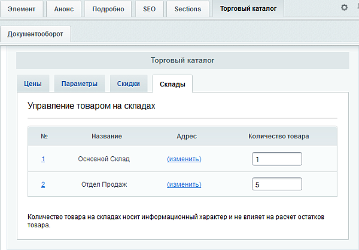Click the Торговый каталог section header bar
This screenshot has height=250, width=359.
[182, 60]
